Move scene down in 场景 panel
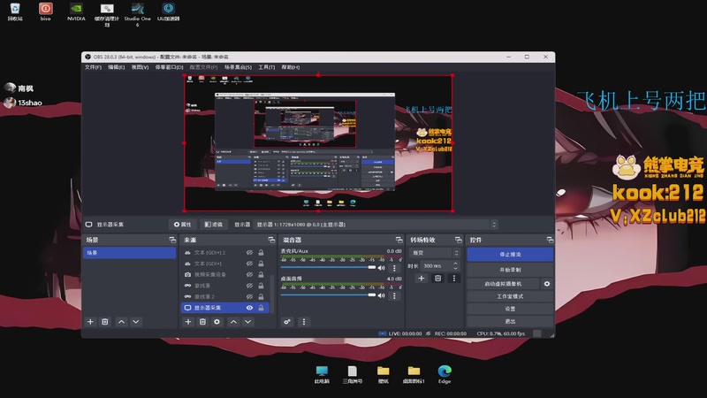Viewport: 707px width, 398px height. tap(136, 322)
